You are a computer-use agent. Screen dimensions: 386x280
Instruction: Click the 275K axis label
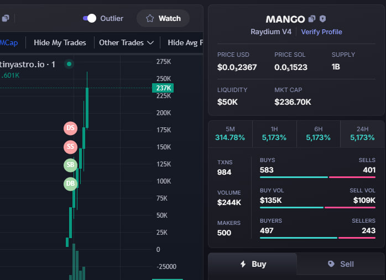(x=164, y=62)
